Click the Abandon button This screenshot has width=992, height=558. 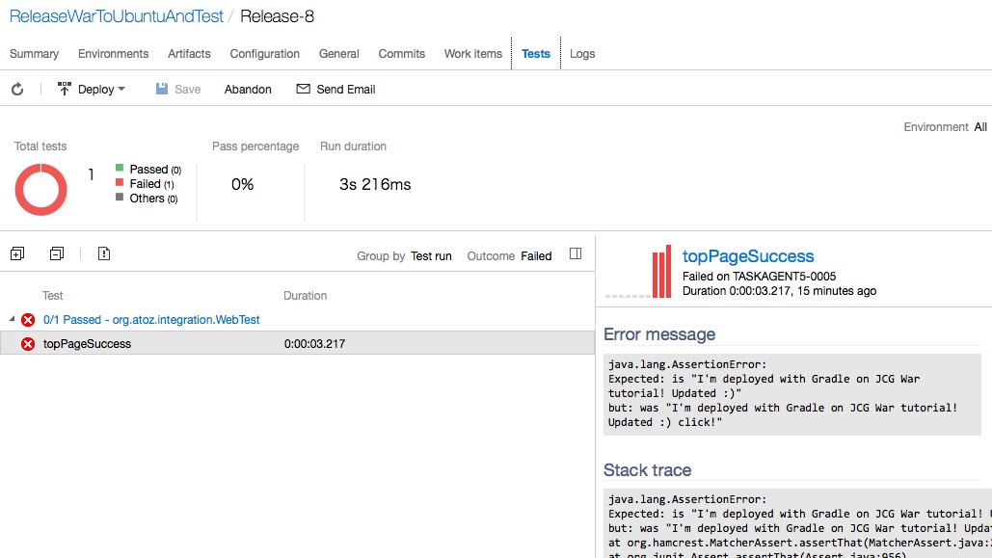tap(248, 90)
